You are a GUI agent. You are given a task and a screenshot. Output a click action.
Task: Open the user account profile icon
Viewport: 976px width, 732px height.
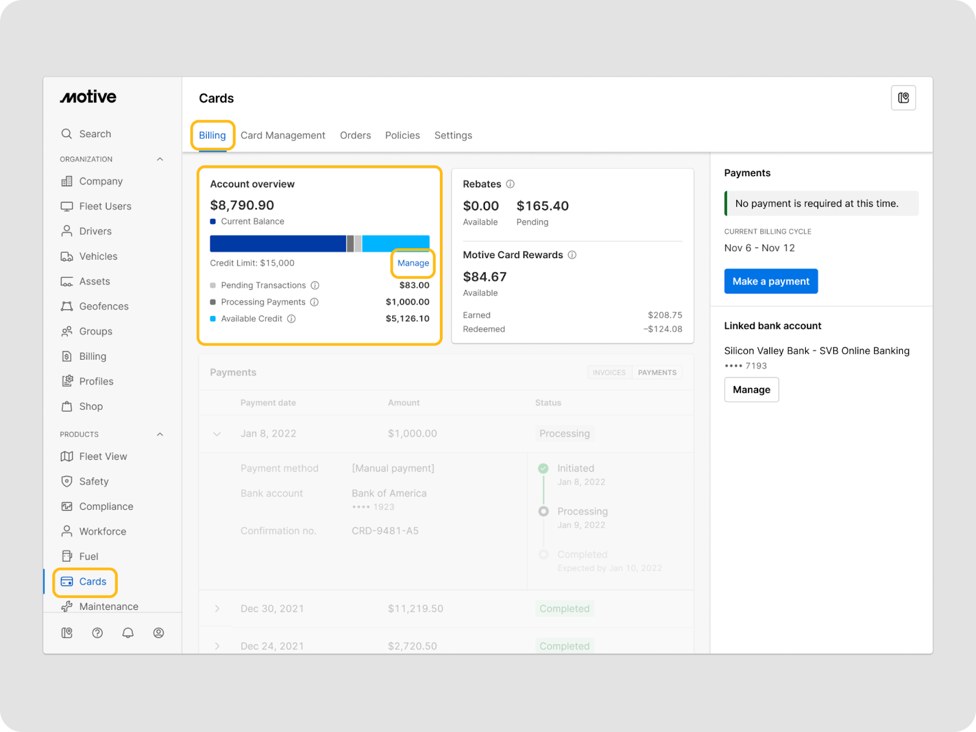click(159, 633)
